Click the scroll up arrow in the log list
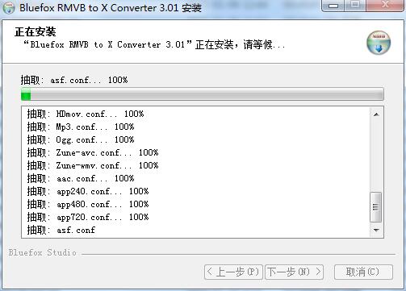This screenshot has width=406, height=291. pyautogui.click(x=376, y=114)
